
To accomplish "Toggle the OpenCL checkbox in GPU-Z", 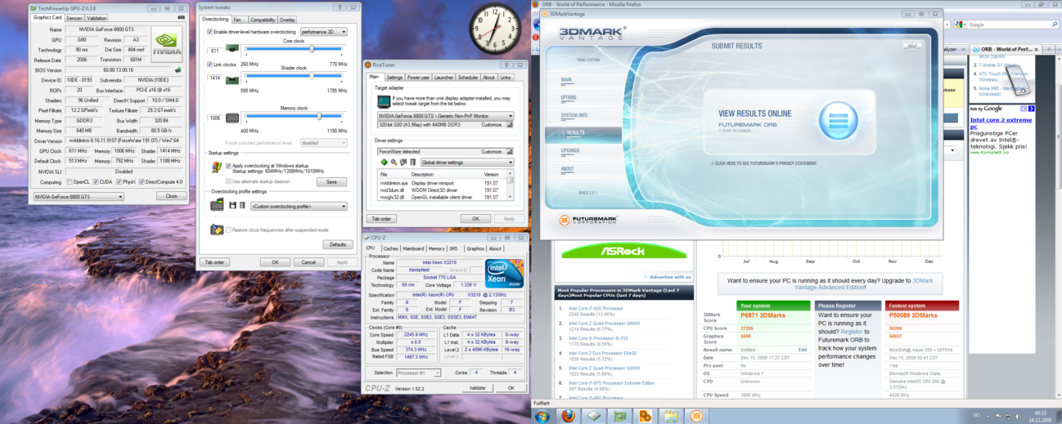I will (70, 182).
